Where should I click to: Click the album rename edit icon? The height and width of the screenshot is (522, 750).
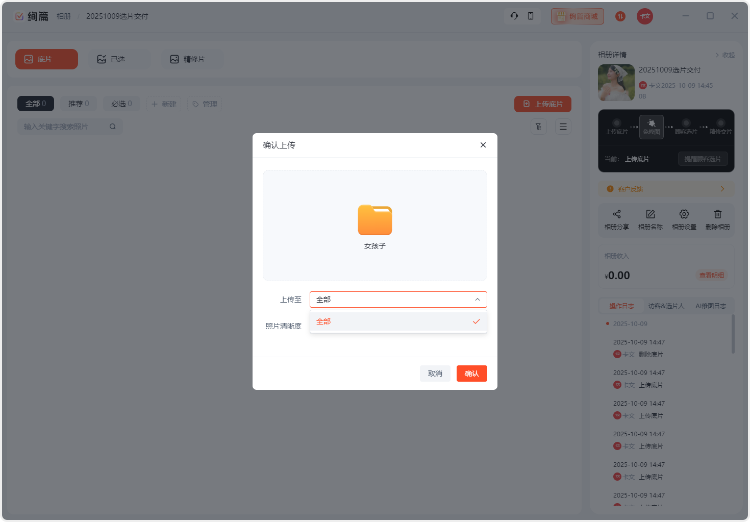point(650,214)
